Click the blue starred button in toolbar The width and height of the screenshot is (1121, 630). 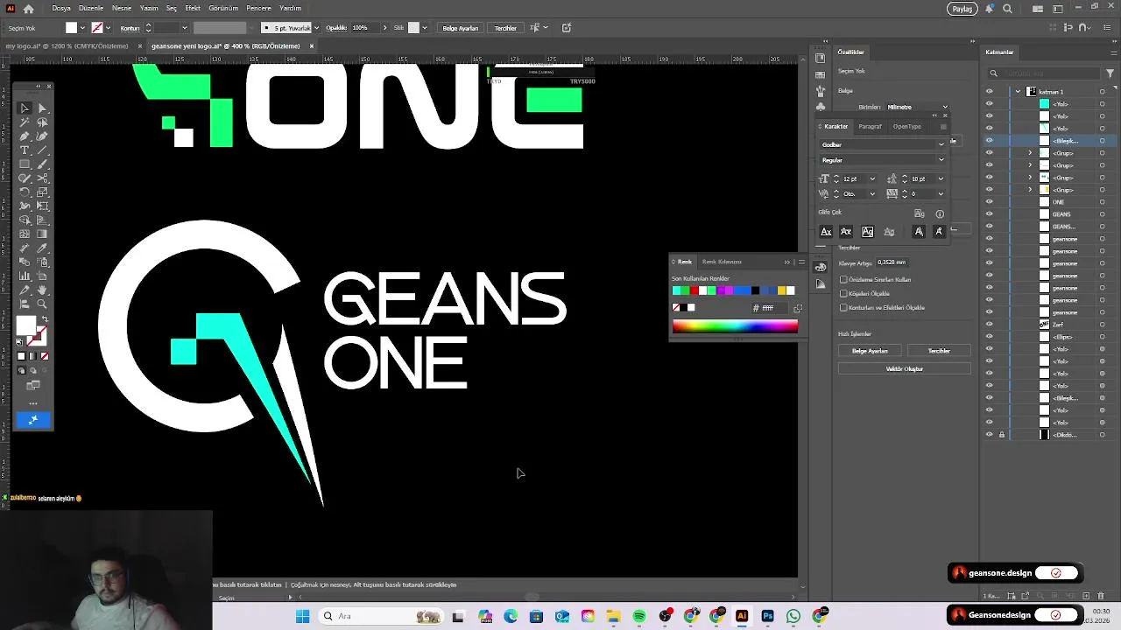pyautogui.click(x=33, y=421)
